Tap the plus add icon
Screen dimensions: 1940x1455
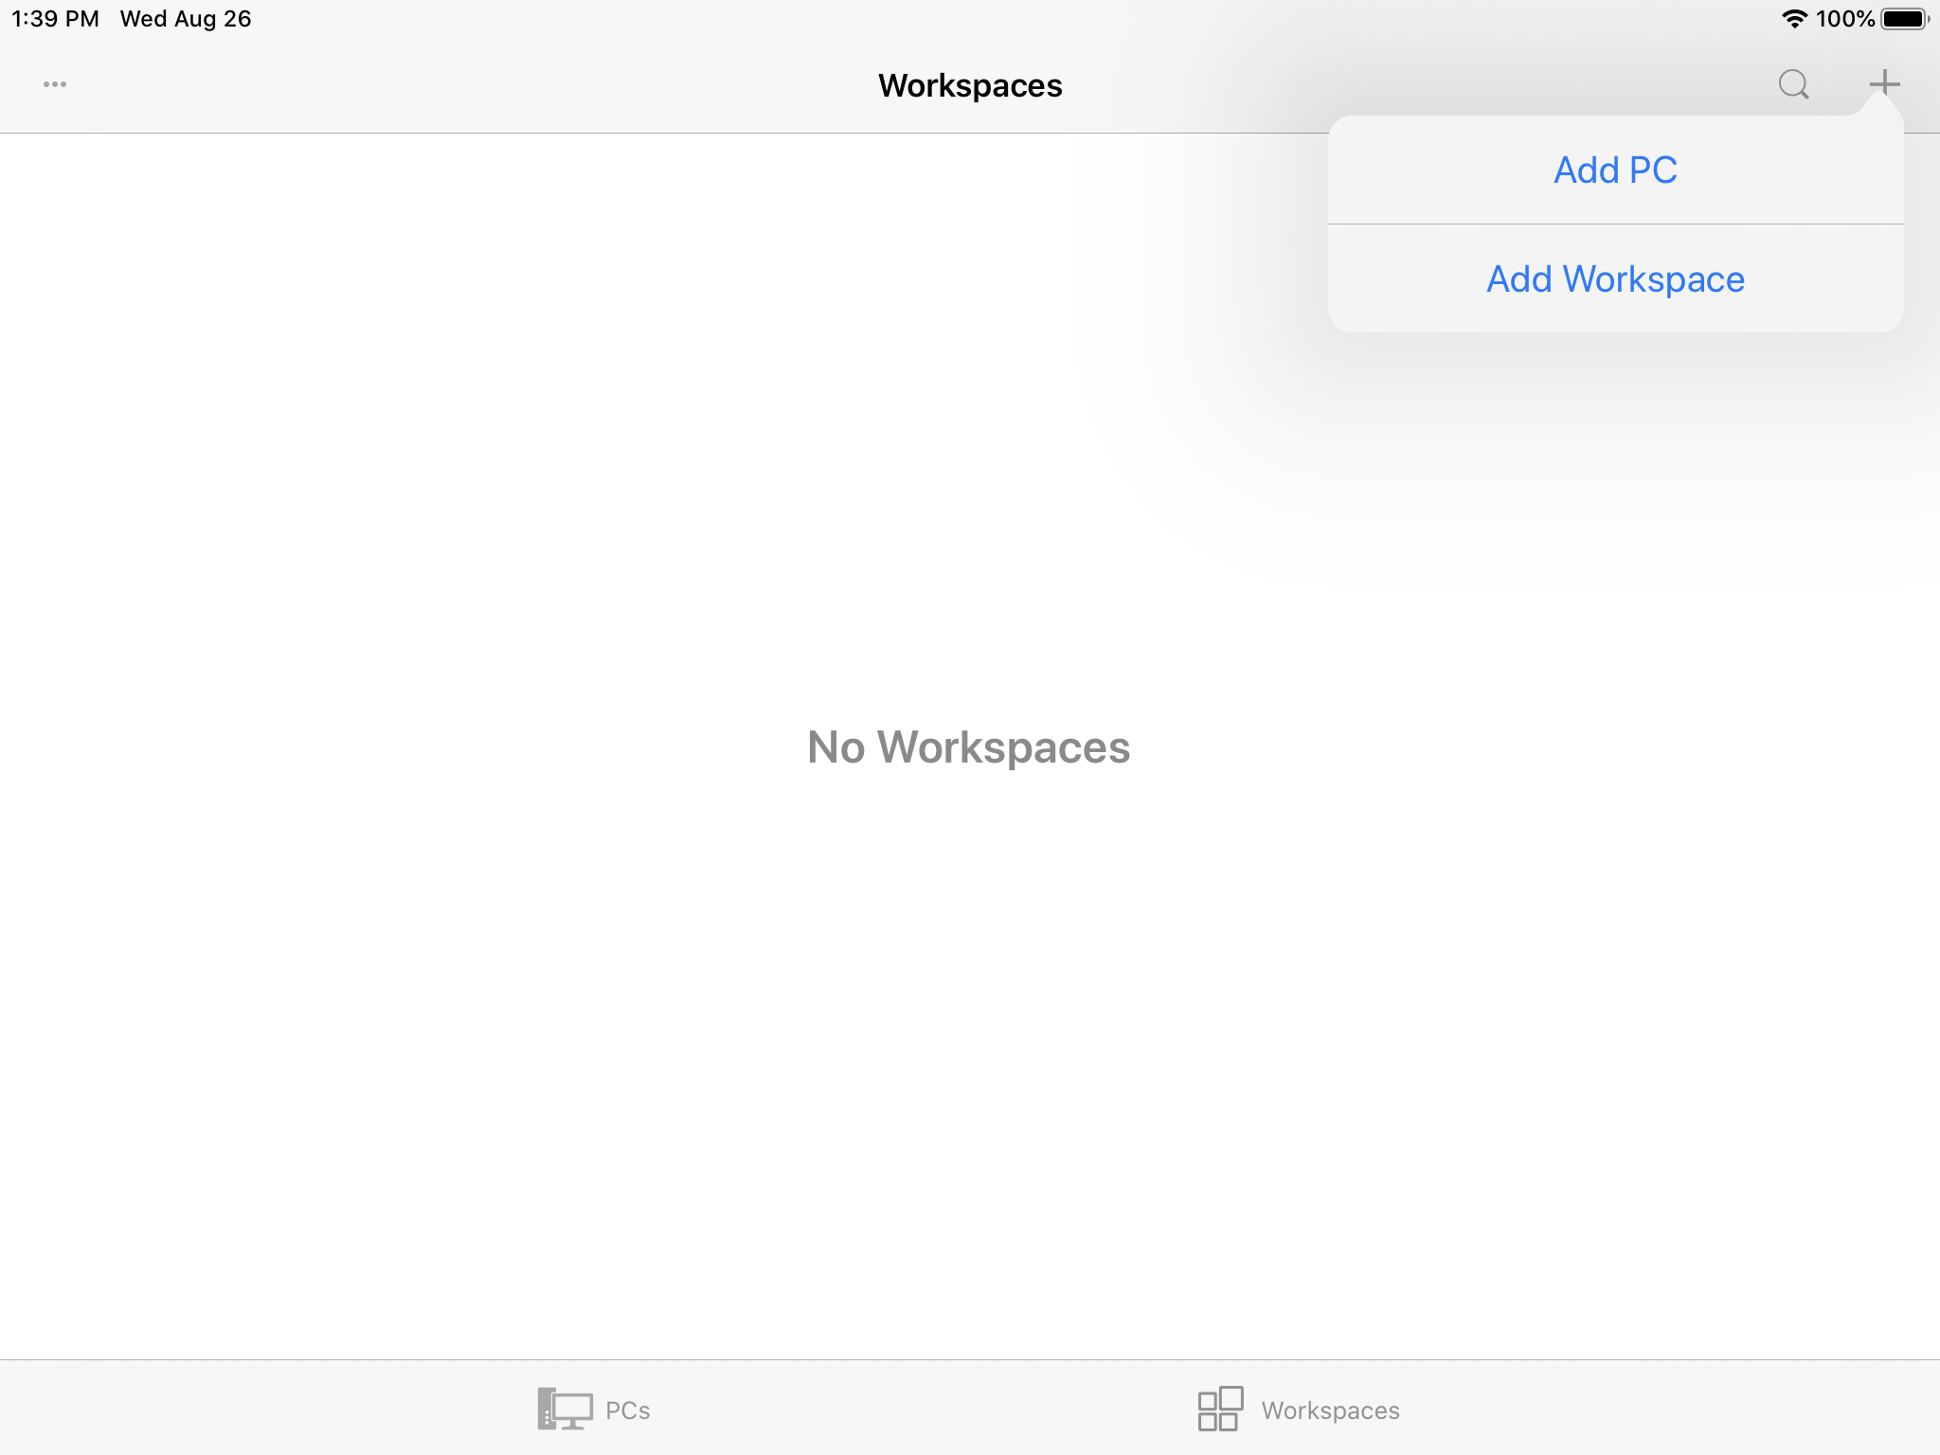click(x=1884, y=83)
